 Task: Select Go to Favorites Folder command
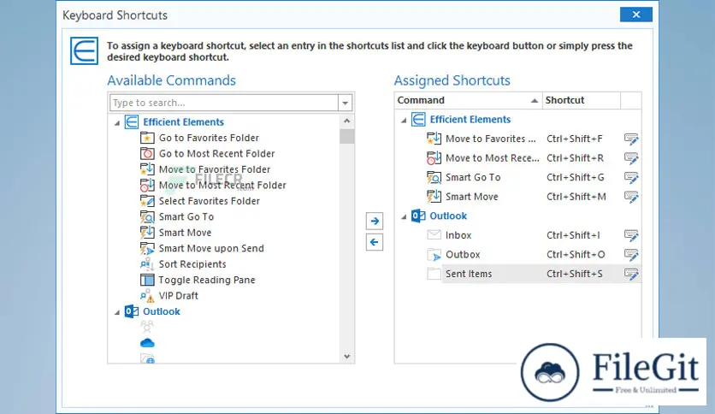[209, 138]
